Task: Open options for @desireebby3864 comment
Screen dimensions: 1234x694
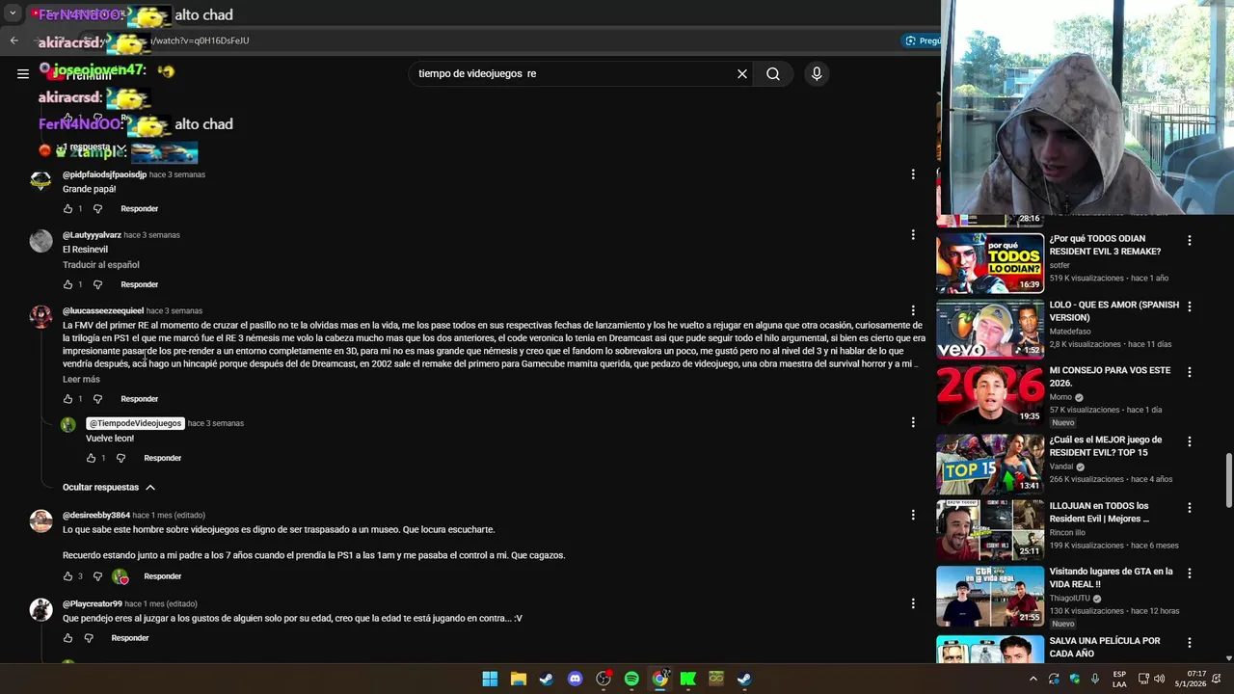Action: (913, 515)
